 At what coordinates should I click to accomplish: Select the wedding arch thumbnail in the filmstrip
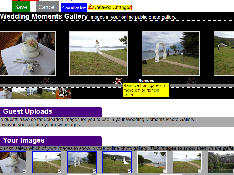[34, 93]
